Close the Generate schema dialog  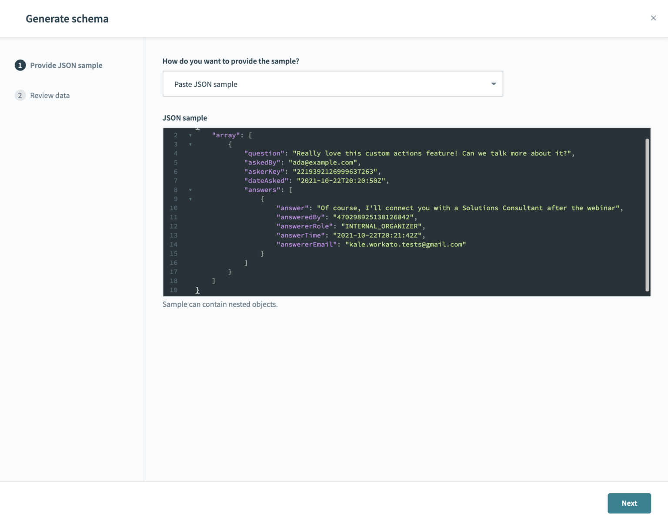point(653,18)
